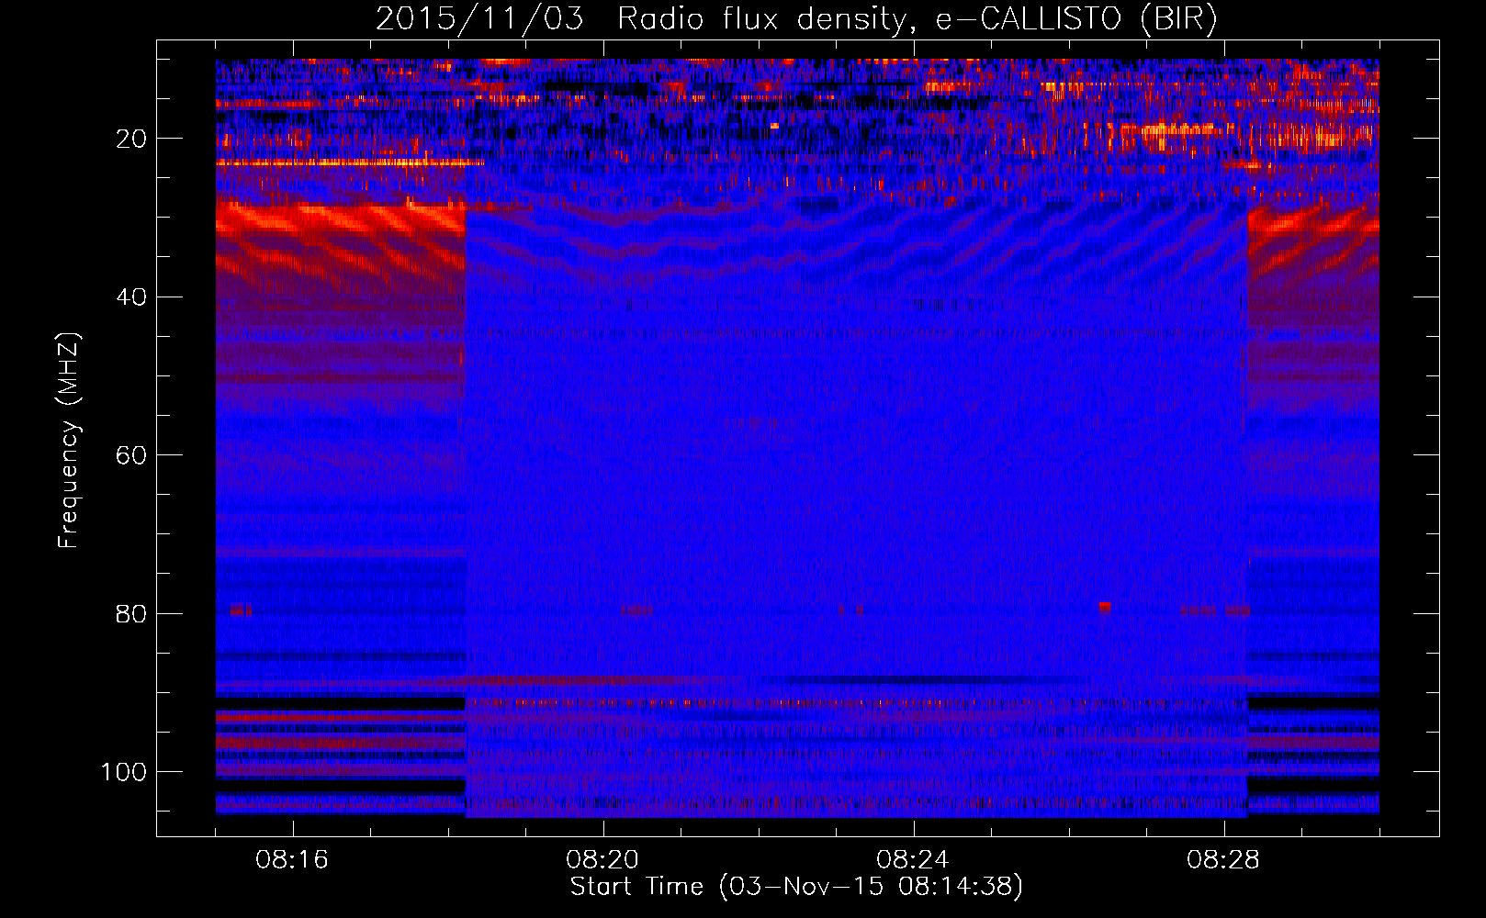Click the "08:28" time tick label
Image resolution: width=1486 pixels, height=918 pixels.
[x=1223, y=860]
